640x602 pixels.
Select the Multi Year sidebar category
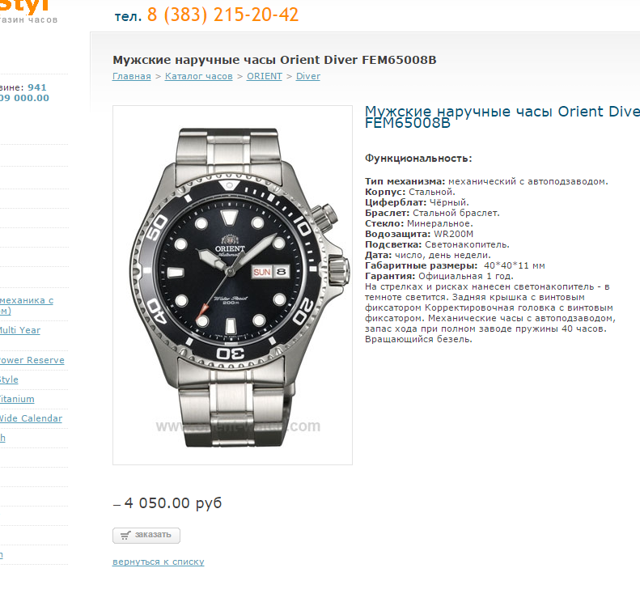(x=20, y=330)
